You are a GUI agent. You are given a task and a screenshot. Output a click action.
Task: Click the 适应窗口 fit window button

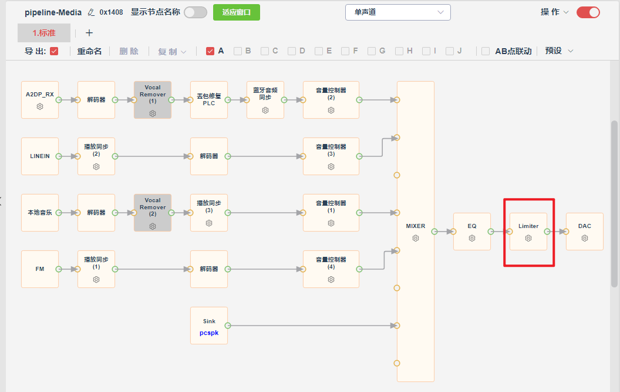[237, 12]
